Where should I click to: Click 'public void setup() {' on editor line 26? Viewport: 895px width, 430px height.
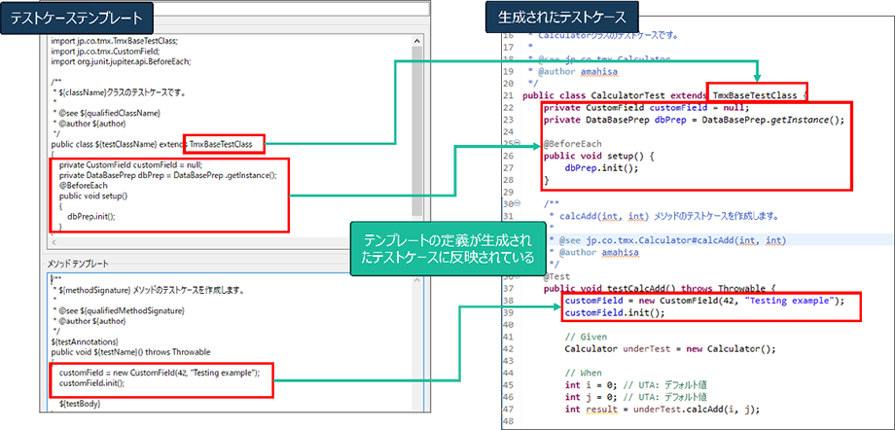point(598,156)
